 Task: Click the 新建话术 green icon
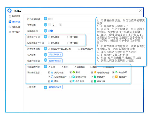[x=95, y=77]
